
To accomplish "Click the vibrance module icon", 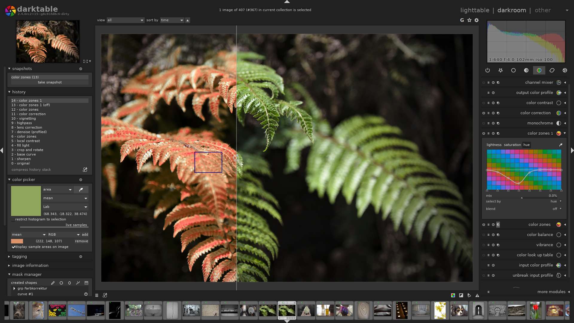I will (x=559, y=245).
